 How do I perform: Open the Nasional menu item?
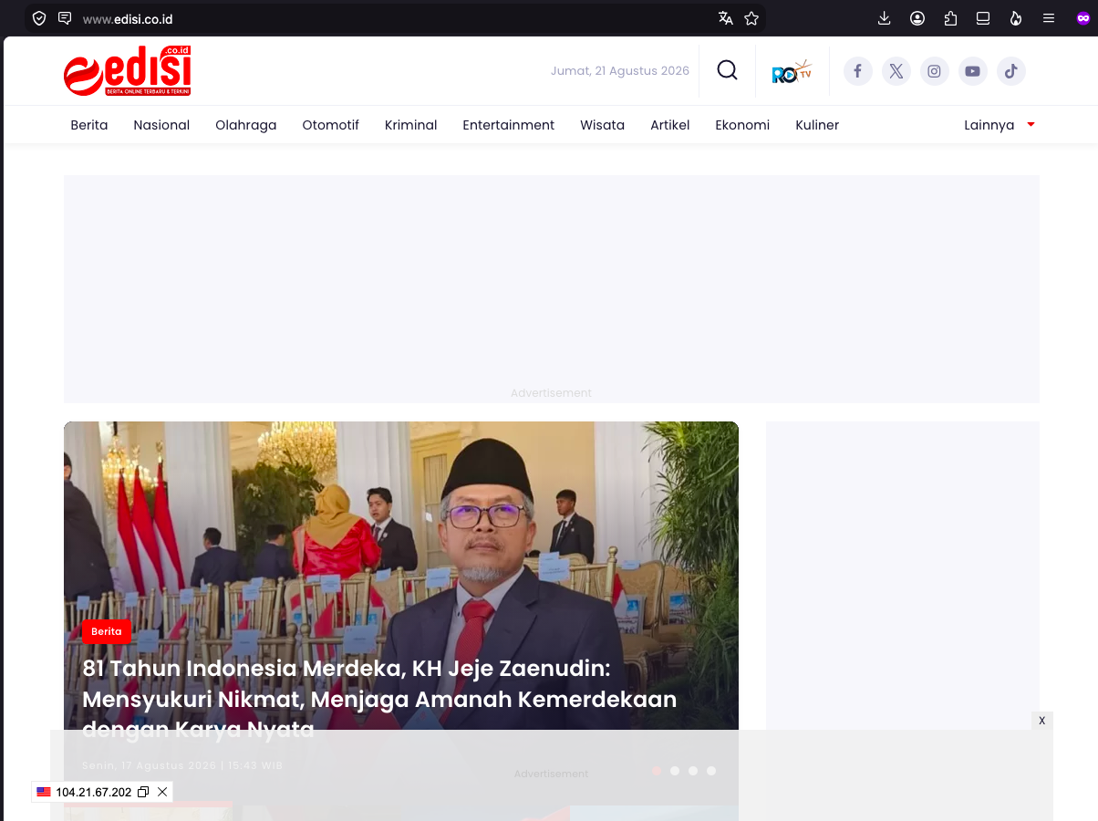(161, 125)
